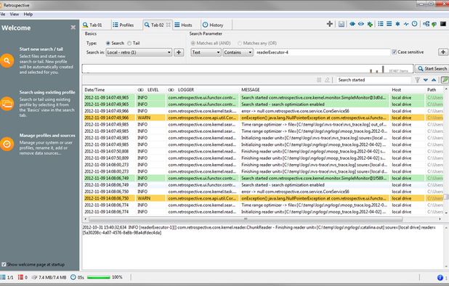Select the WARN row at 14:08:06,750
This screenshot has width=449, height=286.
[263, 198]
